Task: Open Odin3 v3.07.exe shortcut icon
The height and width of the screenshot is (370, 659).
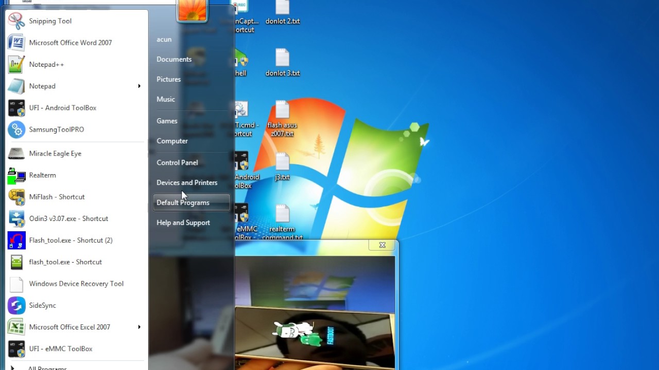Action: click(x=16, y=218)
